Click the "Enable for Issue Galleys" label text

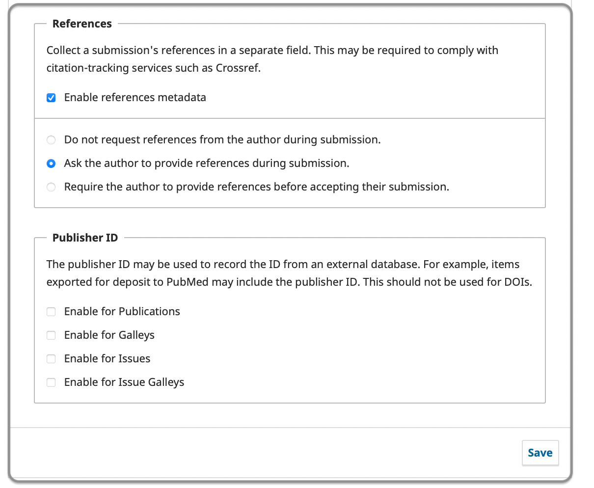pos(124,382)
